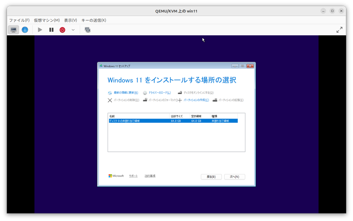Viewport: 353px width, 221px height.
Task: Click the format partition disk icon
Action: (145, 100)
